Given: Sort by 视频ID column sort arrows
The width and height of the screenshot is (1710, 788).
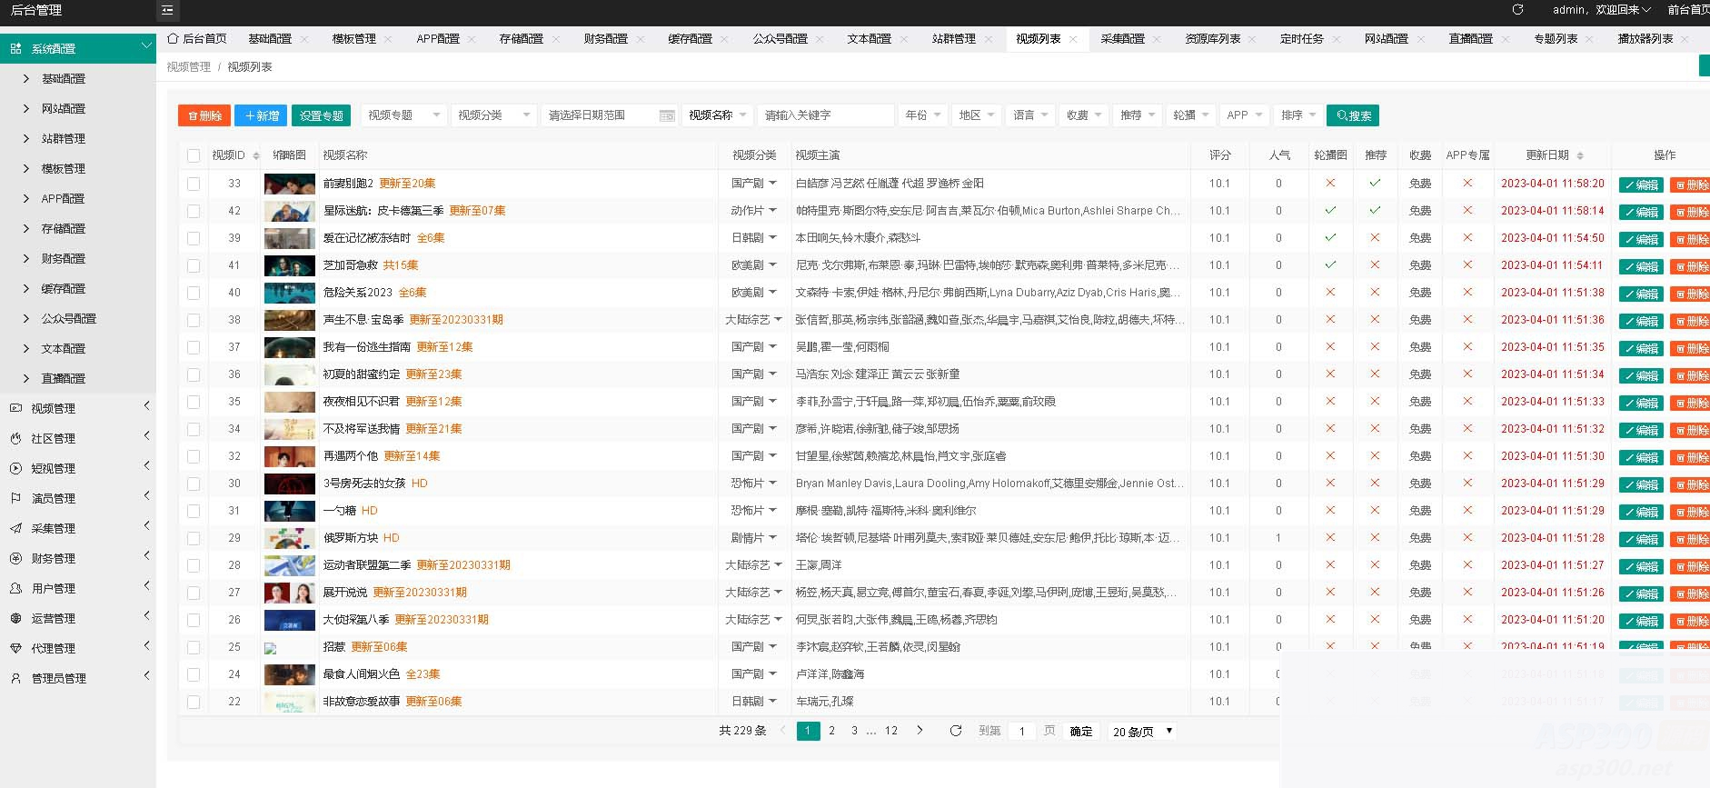Looking at the screenshot, I should click(256, 155).
